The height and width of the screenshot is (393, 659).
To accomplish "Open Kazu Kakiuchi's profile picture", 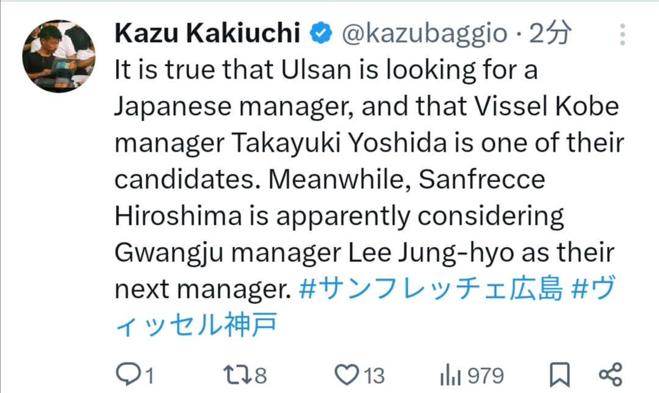I will (x=59, y=56).
